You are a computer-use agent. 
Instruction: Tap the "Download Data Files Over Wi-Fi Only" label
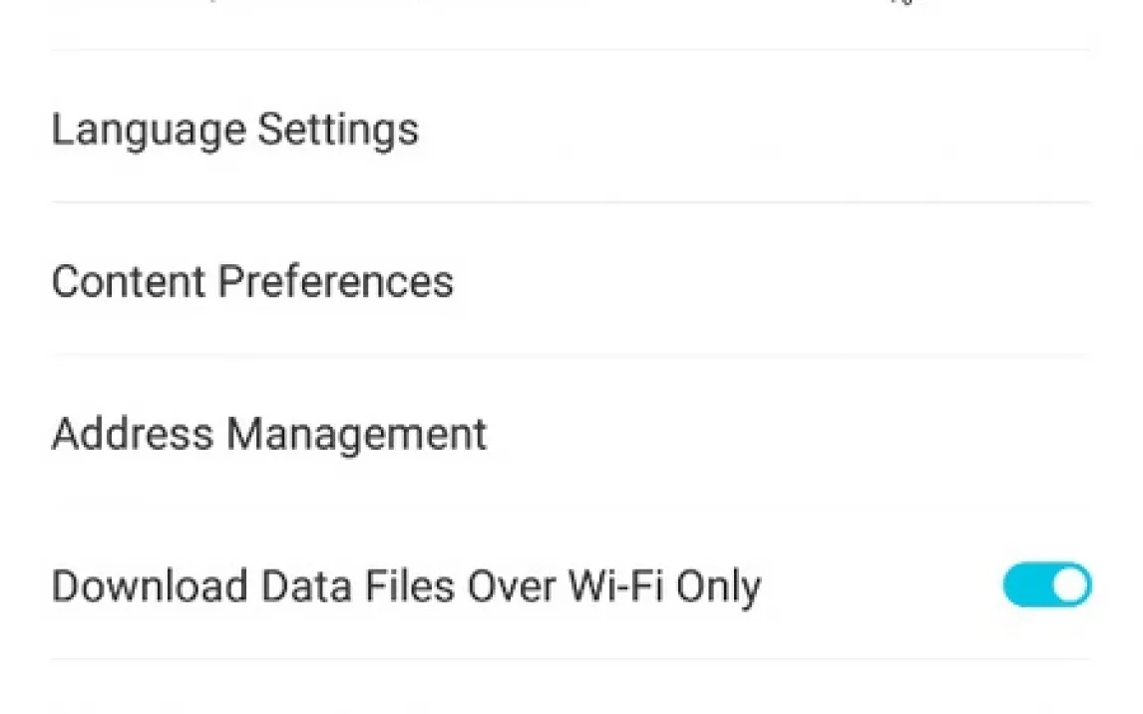coord(406,586)
